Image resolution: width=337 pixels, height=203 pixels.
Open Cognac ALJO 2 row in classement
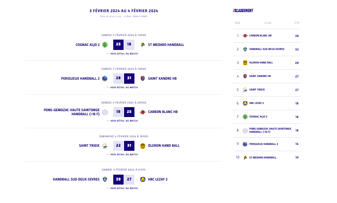[x=258, y=117]
